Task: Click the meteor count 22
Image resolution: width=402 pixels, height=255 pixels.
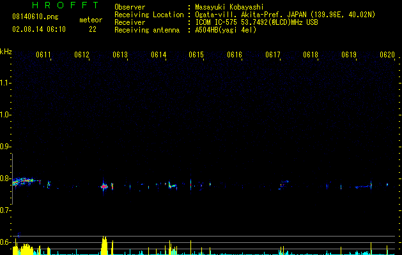Action: 93,29
